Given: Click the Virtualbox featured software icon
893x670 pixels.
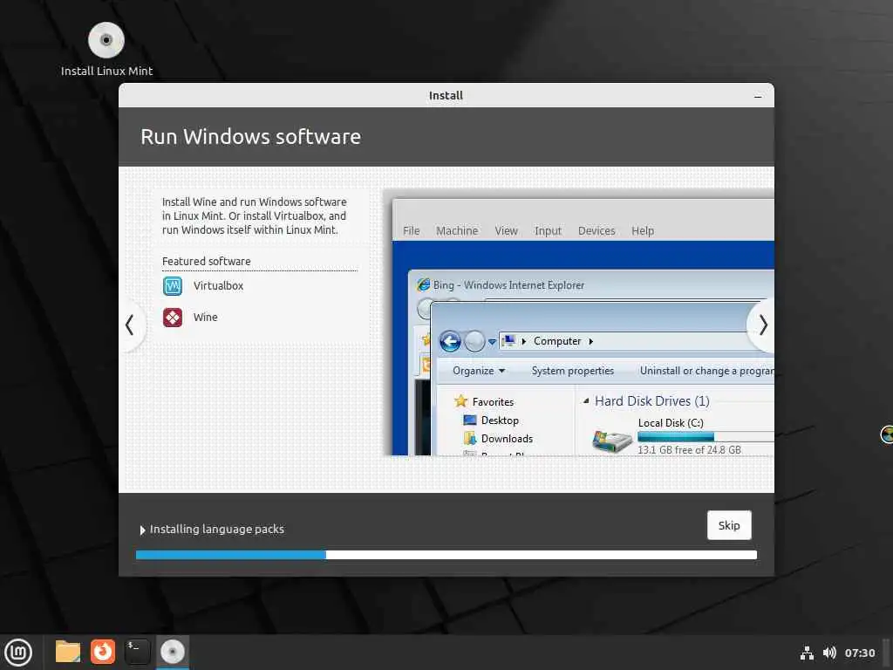Looking at the screenshot, I should (x=173, y=286).
